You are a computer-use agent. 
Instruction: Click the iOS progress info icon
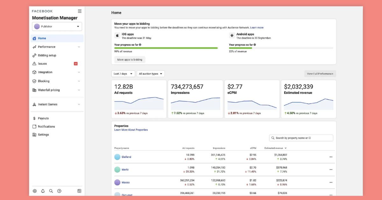point(140,45)
